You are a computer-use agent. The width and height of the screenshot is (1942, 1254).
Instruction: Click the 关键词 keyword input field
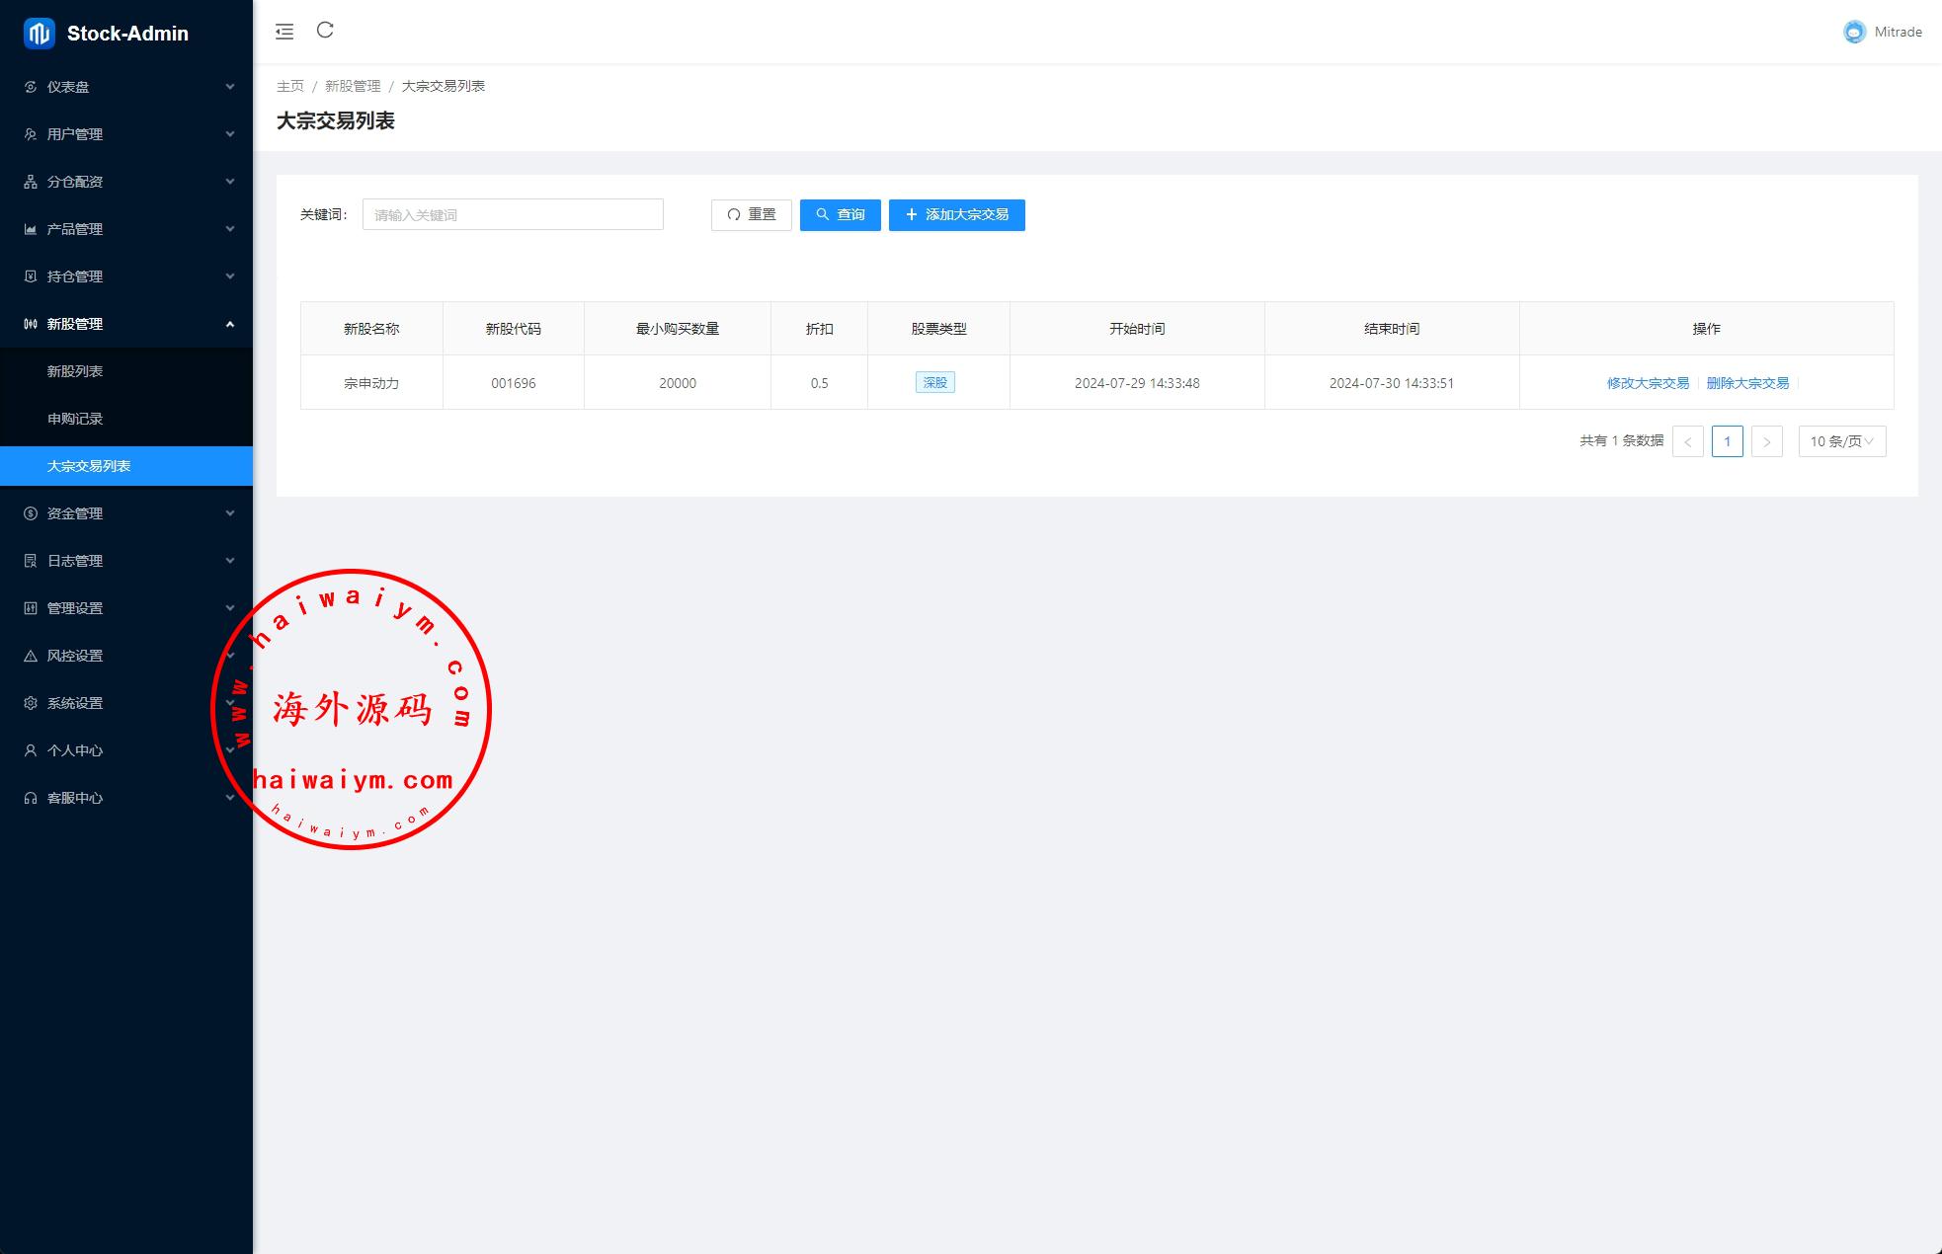point(513,214)
